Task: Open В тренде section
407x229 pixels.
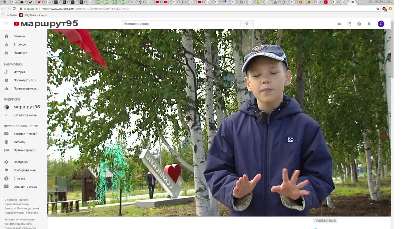Action: click(x=20, y=45)
